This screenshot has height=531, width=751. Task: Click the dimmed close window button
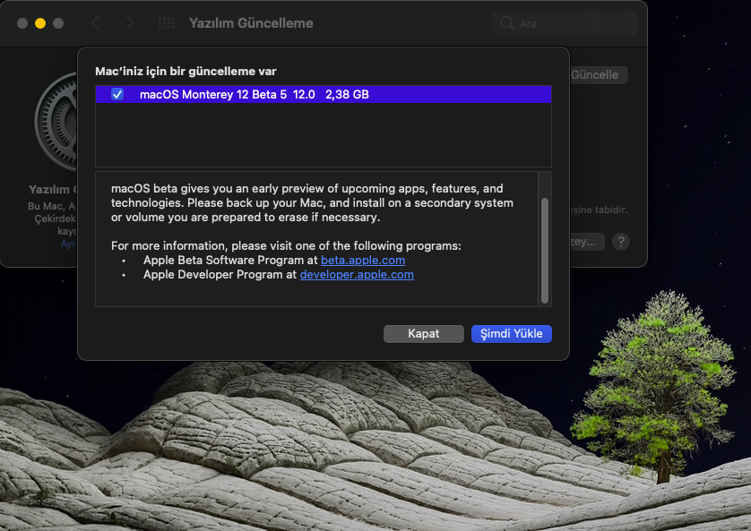point(22,23)
